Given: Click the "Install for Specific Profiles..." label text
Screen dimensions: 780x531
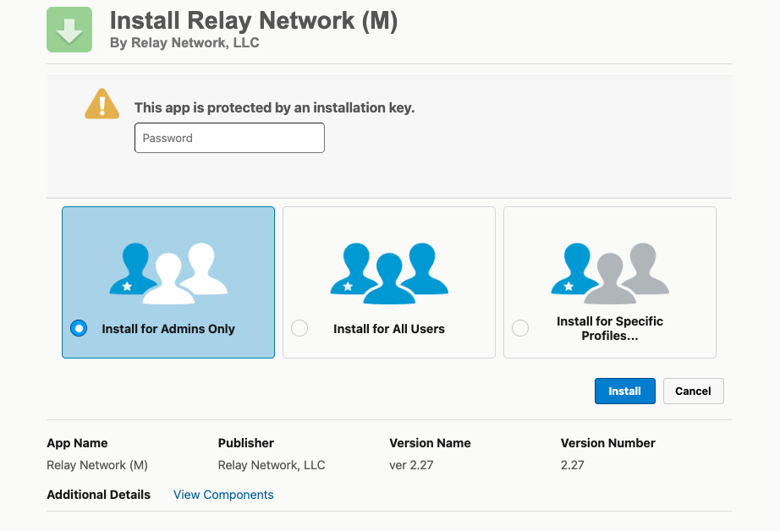Looking at the screenshot, I should 609,328.
